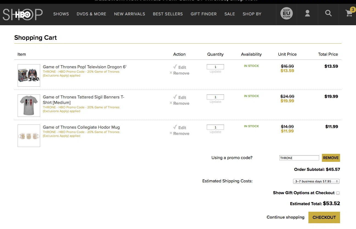Open the account profile icon
The width and height of the screenshot is (356, 229).
point(307,13)
